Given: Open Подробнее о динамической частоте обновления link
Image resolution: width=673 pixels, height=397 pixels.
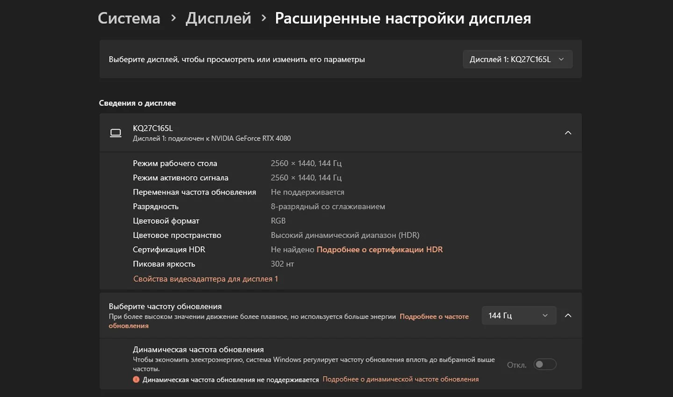Looking at the screenshot, I should pyautogui.click(x=401, y=379).
